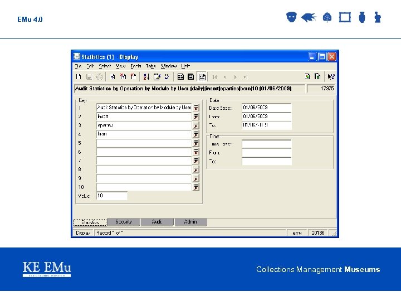Click the greyed-out discard changes icon
Screen dimensions: 401x301
tap(100, 76)
